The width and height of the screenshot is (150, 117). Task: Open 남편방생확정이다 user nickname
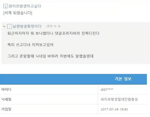point(27,26)
